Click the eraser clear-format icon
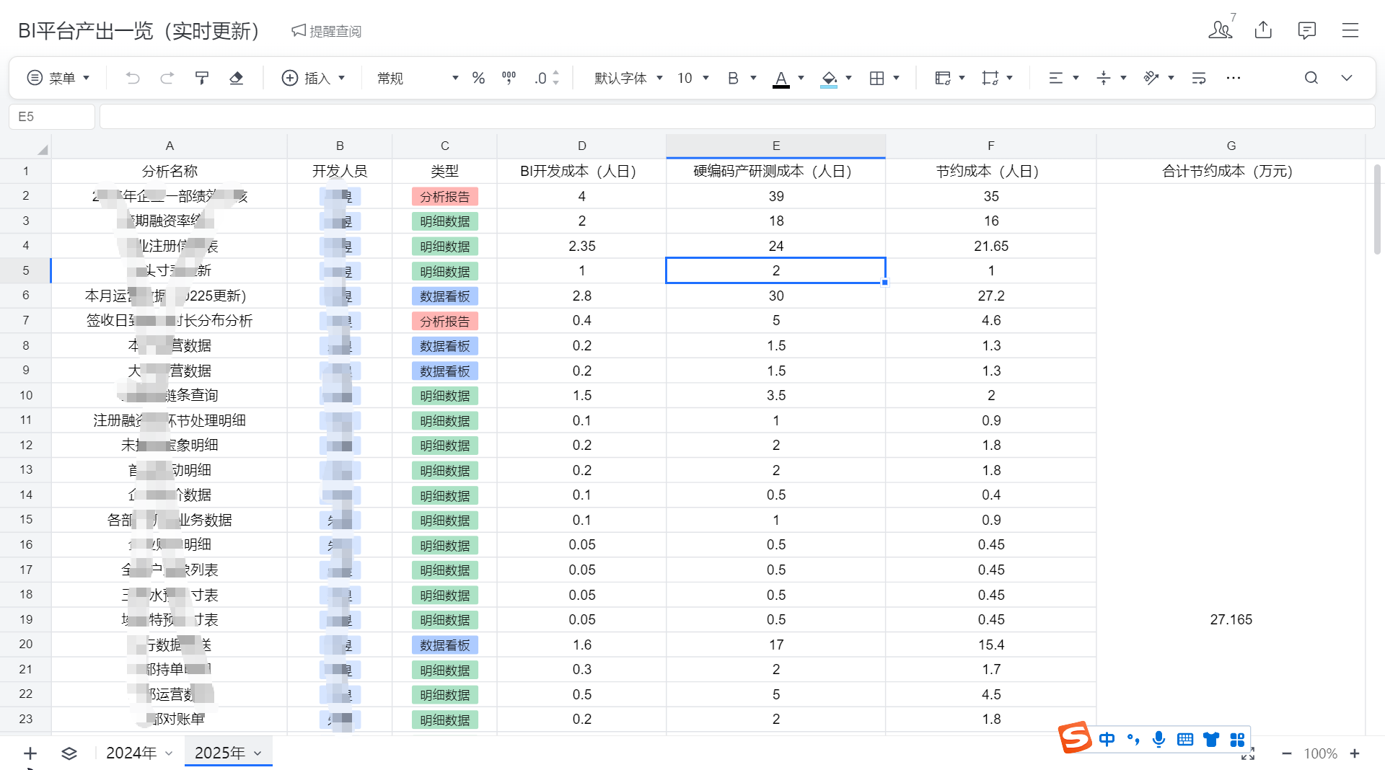 point(236,78)
